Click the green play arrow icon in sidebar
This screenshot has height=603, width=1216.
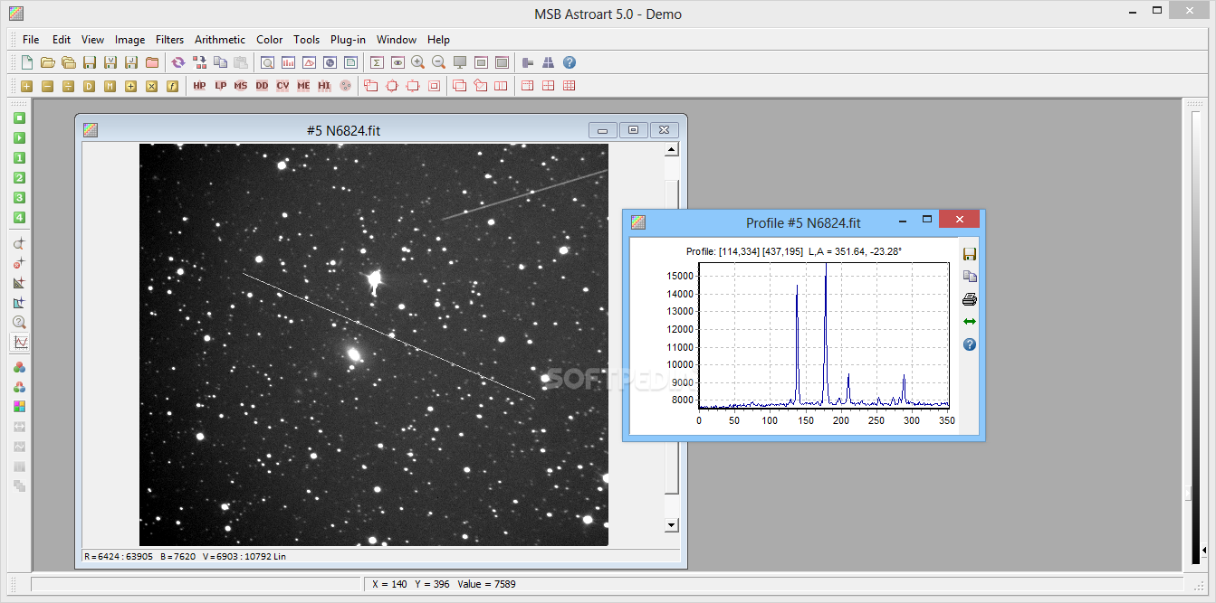pos(19,137)
